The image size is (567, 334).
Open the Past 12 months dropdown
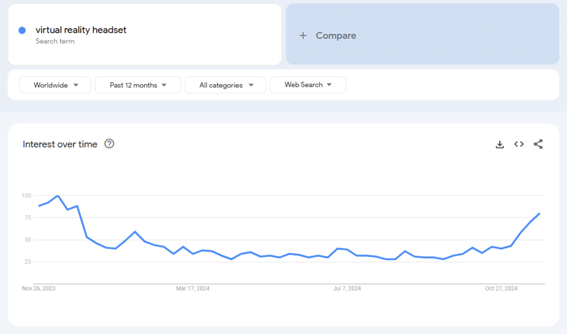pos(138,85)
